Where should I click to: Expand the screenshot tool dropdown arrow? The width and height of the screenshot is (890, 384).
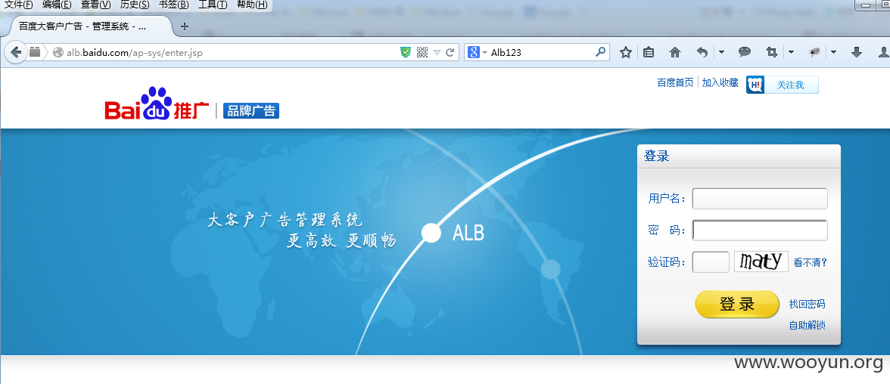point(792,52)
